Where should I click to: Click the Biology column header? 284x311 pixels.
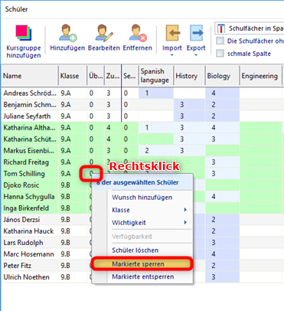click(223, 76)
